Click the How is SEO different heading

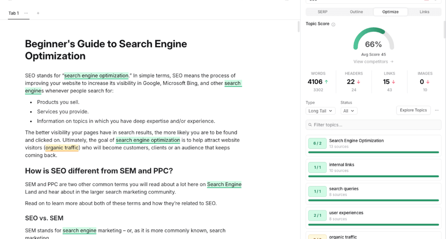click(99, 171)
